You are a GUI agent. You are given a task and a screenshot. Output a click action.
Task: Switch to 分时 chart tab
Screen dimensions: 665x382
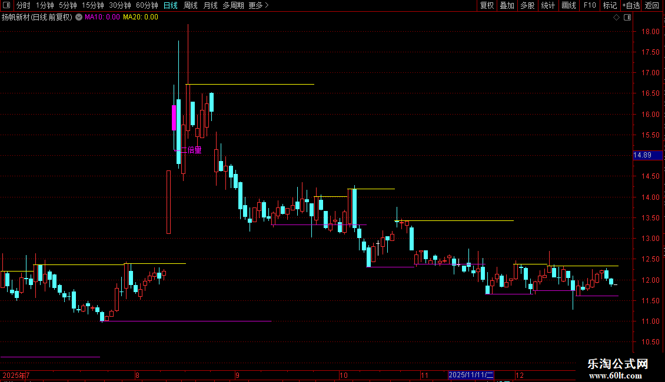pos(24,5)
